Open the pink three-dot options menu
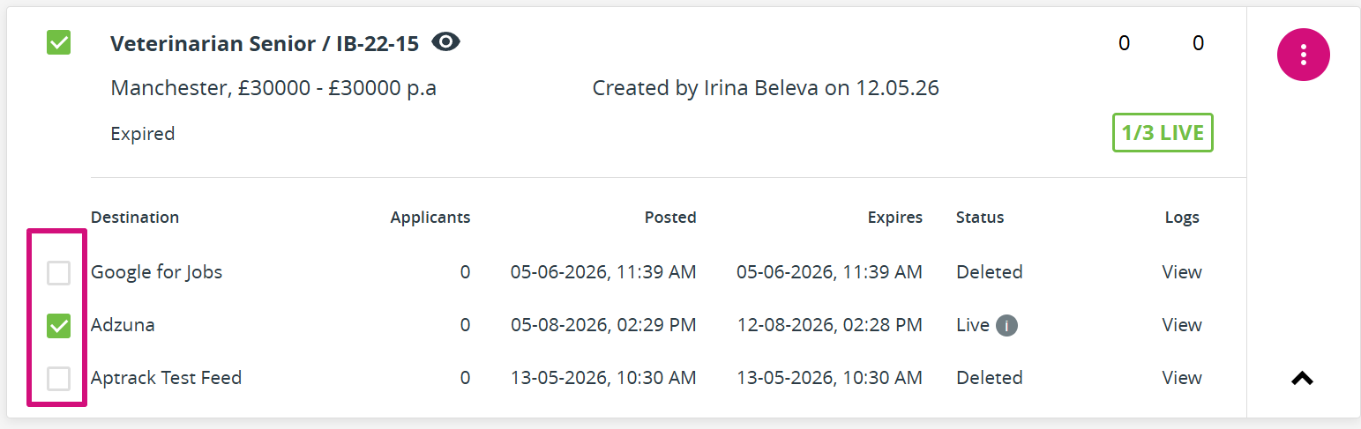Viewport: 1361px width, 429px height. (x=1303, y=55)
